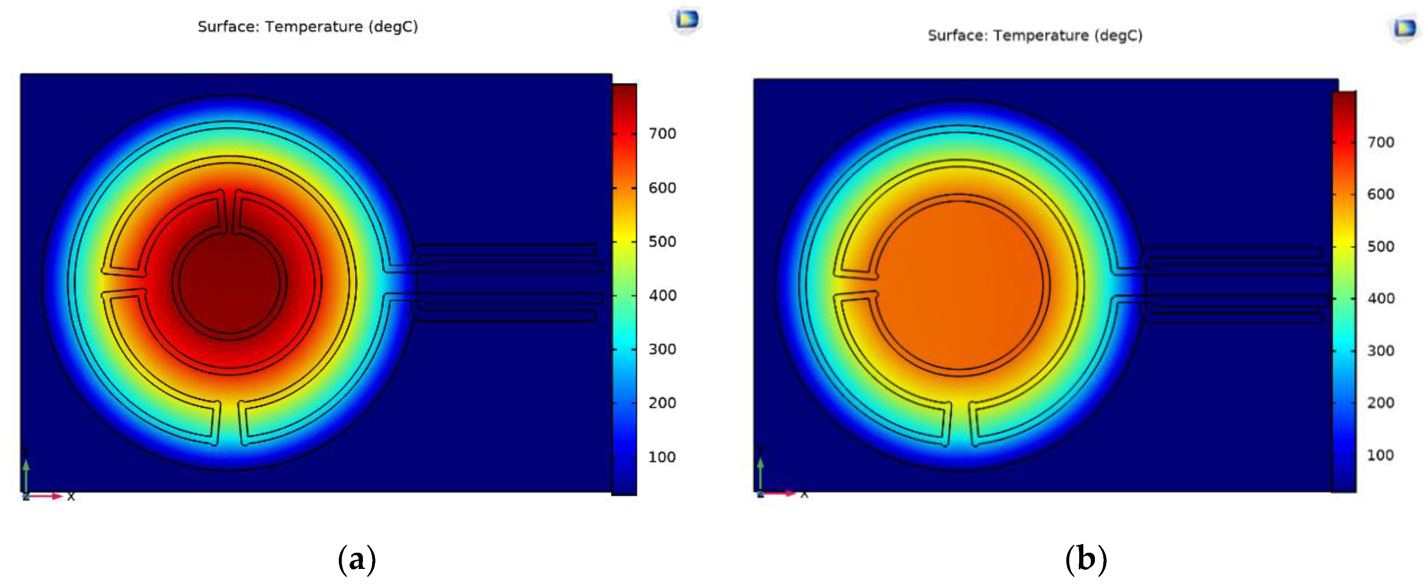
Task: Click the 600 legend label in plot (b)
Action: coord(1380,194)
